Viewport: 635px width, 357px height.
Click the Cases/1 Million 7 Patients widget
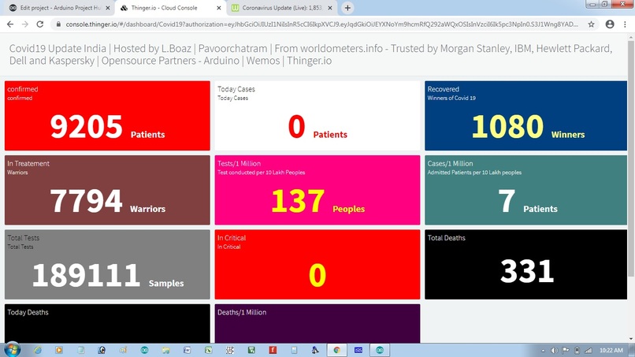[525, 190]
